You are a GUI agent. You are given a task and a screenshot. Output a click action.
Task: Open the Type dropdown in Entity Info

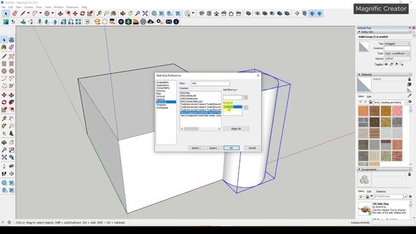397,53
